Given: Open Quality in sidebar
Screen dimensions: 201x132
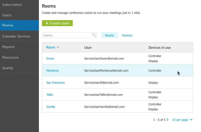Looking at the screenshot, I should [19, 68].
